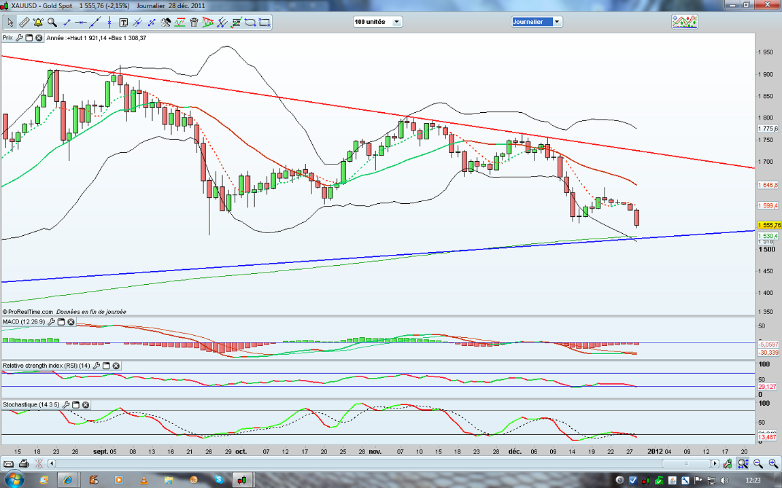Toggle the auto-fit zoom icon
Viewport: 782px width, 488px height.
coord(743,464)
